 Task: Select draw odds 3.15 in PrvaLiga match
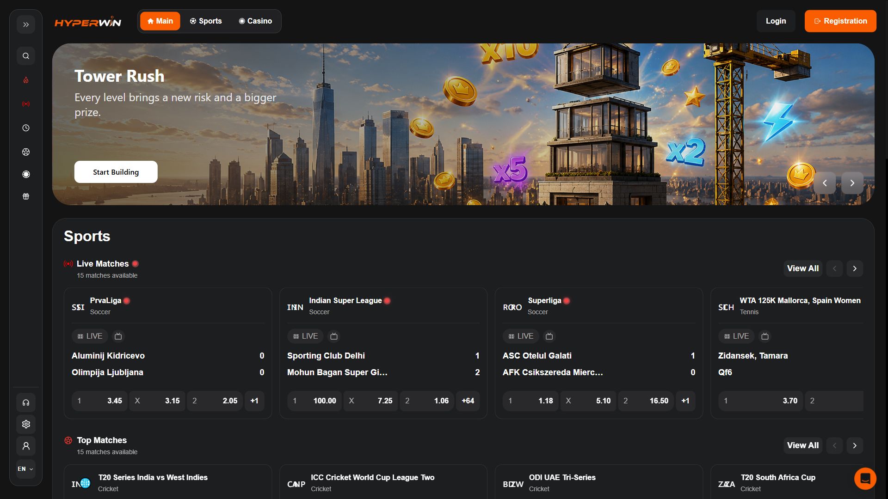point(157,401)
